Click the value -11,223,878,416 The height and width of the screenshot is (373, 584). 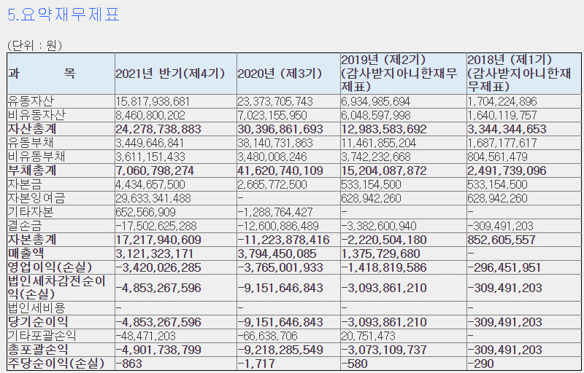tap(283, 240)
